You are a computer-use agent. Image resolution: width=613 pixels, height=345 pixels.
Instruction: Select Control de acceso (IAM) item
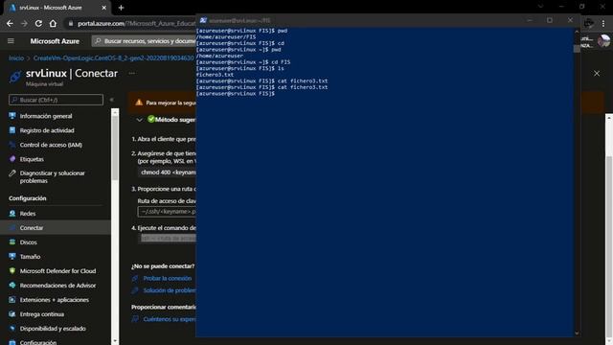(51, 145)
